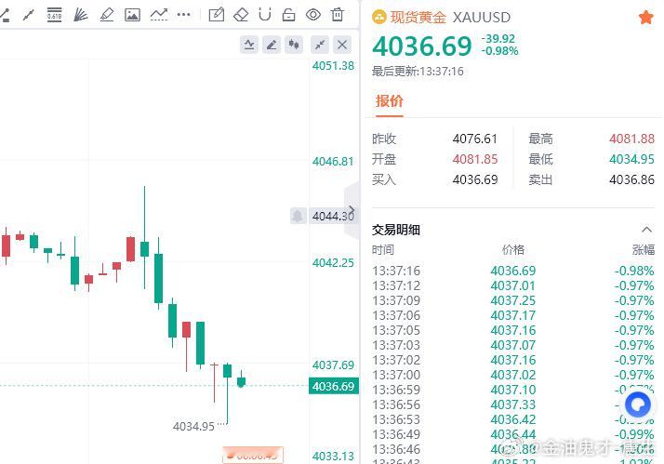The width and height of the screenshot is (664, 464).
Task: Click 最高 value 4081.88
Action: click(x=631, y=139)
